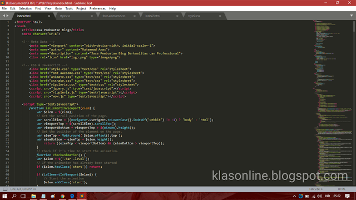The image size is (356, 200).
Task: Select the index.html tab
Action: [24, 16]
